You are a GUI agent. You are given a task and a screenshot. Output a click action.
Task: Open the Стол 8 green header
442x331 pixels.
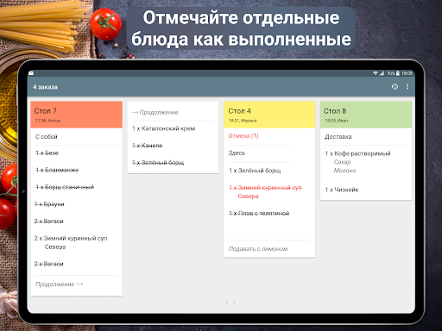[366, 115]
